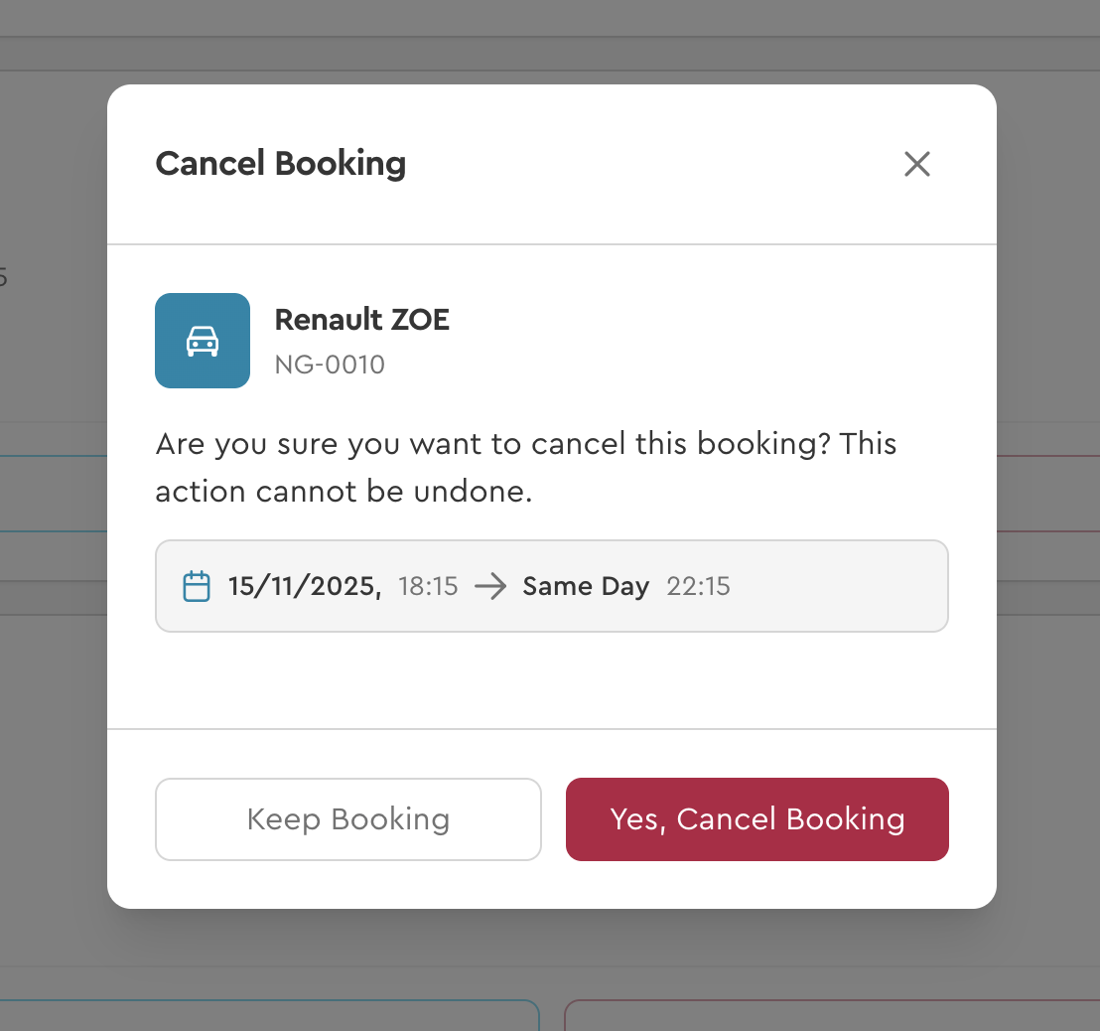Confirm with Yes, Cancel Booking
Screen dimensions: 1100x1031
pyautogui.click(x=756, y=818)
